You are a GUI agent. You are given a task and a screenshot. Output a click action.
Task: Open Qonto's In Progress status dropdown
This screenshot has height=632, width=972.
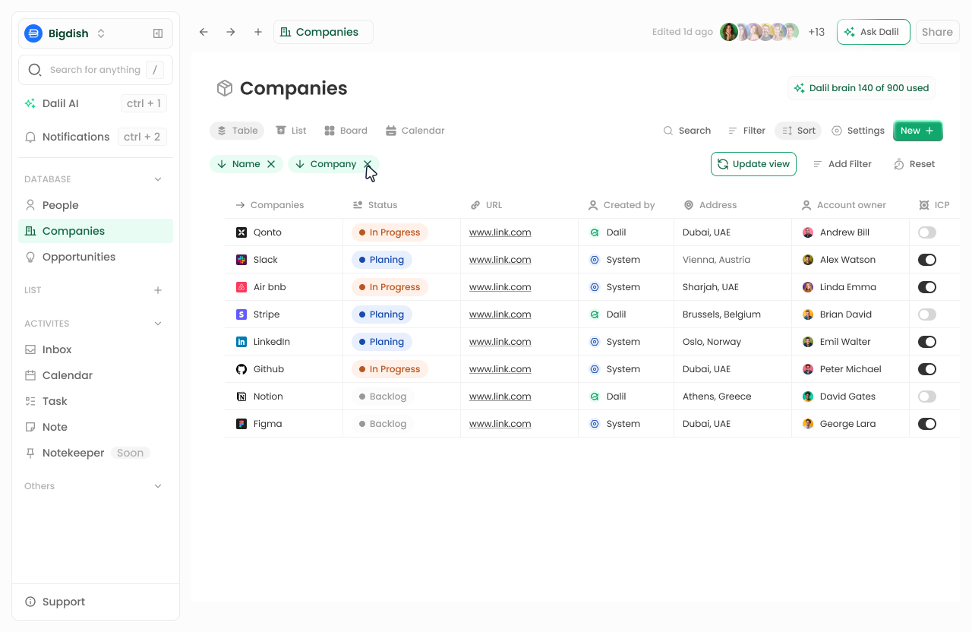click(390, 232)
